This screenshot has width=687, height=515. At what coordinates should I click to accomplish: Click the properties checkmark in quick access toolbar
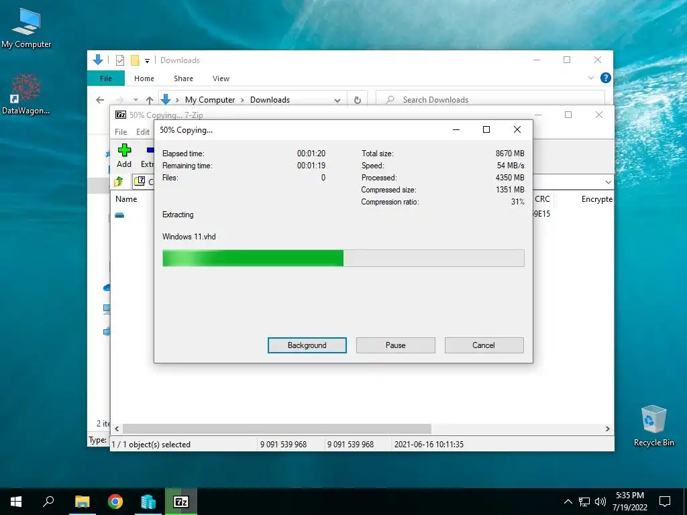(x=120, y=60)
